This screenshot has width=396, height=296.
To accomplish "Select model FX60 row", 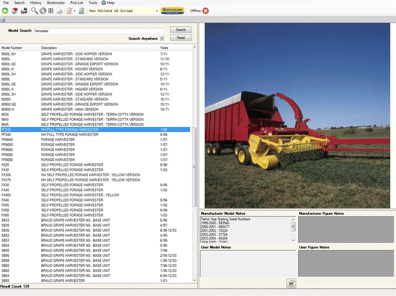I will pos(95,215).
